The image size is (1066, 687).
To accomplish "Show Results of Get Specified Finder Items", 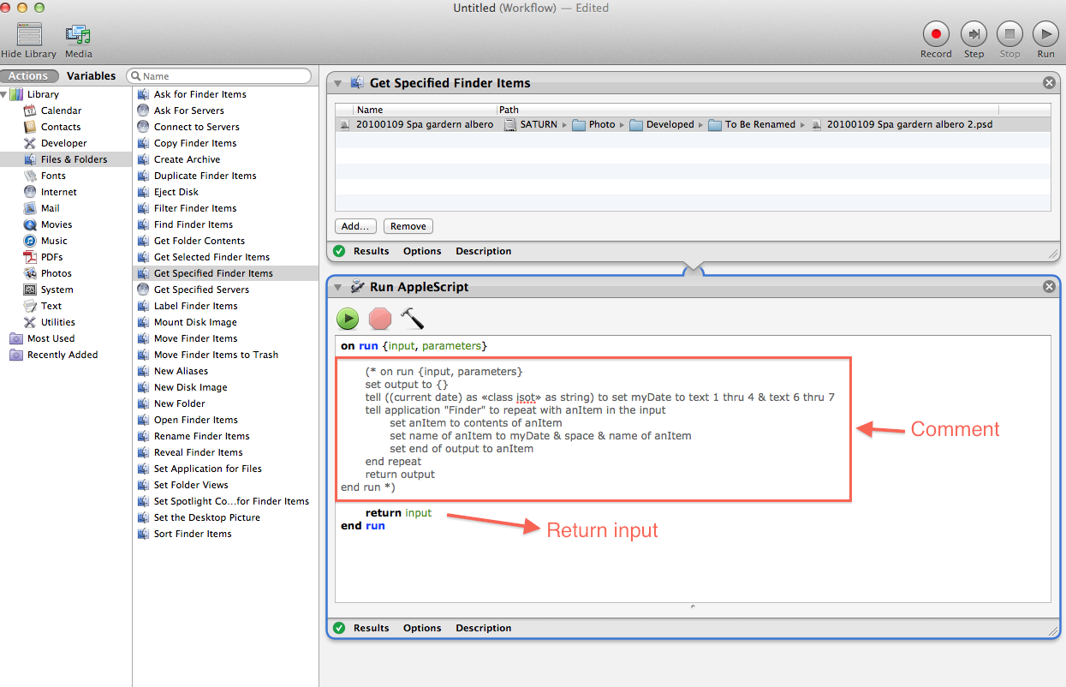I will tap(371, 251).
